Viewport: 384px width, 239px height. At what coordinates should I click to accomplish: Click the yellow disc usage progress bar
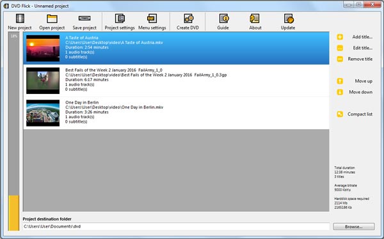[x=13, y=213]
